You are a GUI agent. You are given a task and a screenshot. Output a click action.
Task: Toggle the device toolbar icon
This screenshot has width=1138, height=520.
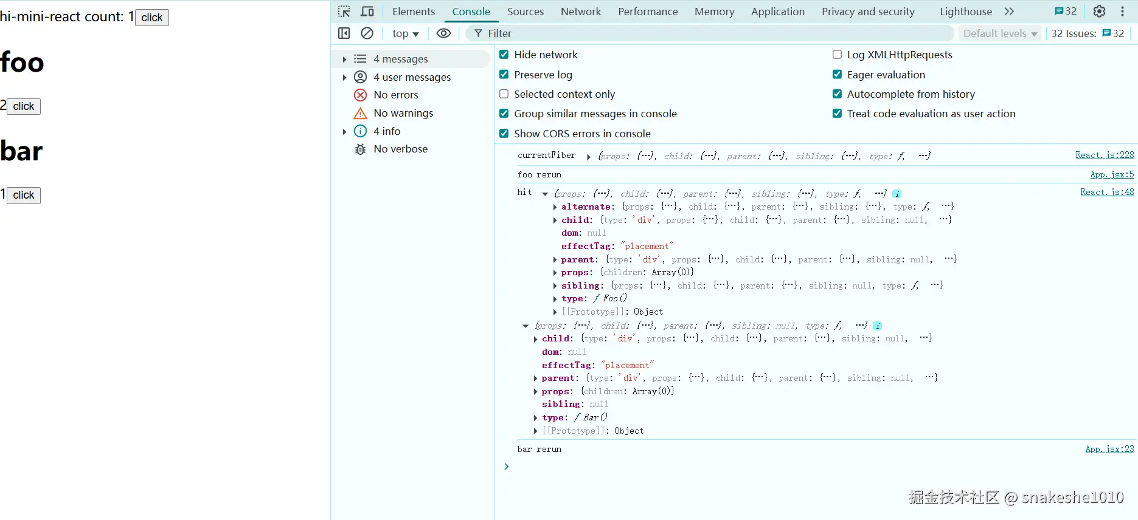(367, 12)
